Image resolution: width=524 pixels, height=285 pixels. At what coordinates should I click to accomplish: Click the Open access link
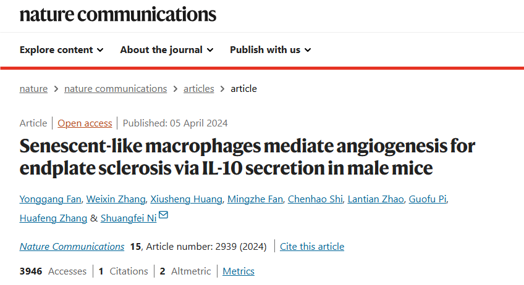pyautogui.click(x=85, y=123)
